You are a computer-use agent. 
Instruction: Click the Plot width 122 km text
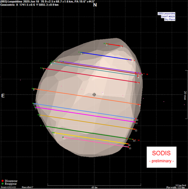coord(175,187)
